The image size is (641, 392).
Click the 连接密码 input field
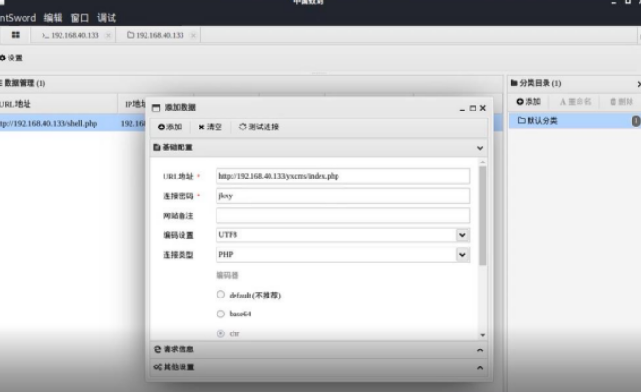pos(342,196)
